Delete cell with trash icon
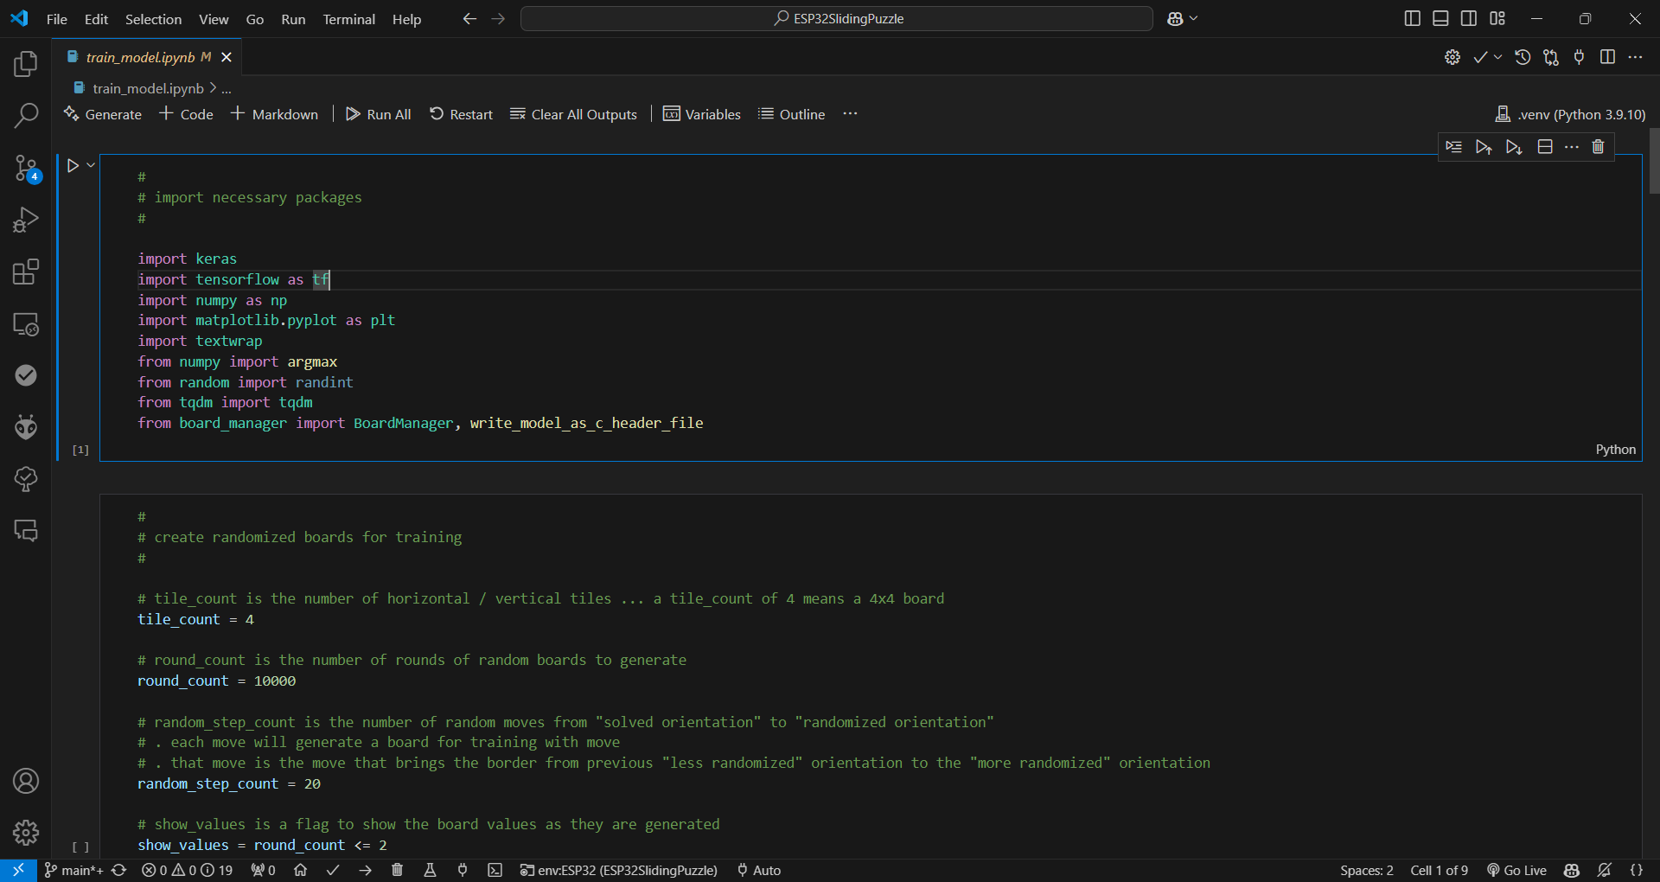Screen dimensions: 1660x882 pyautogui.click(x=1598, y=147)
